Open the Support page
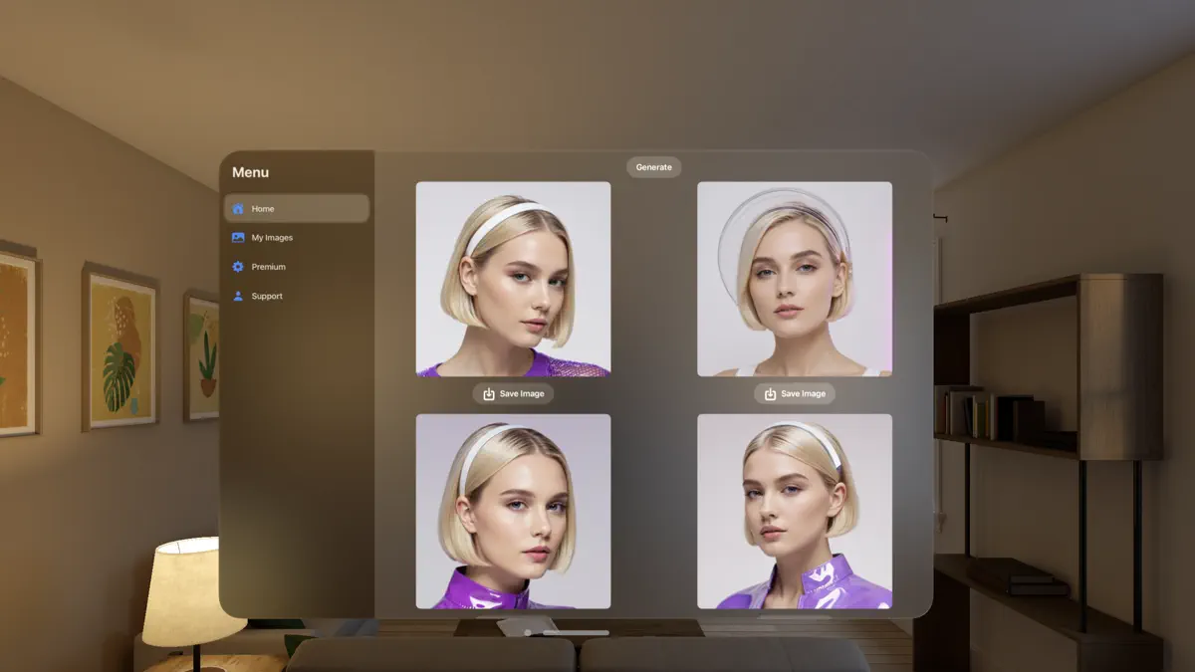 [x=266, y=295]
